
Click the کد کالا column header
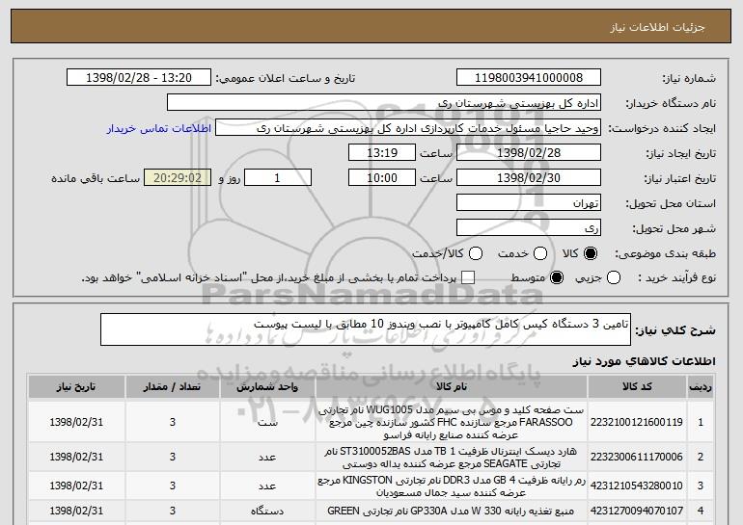point(637,387)
